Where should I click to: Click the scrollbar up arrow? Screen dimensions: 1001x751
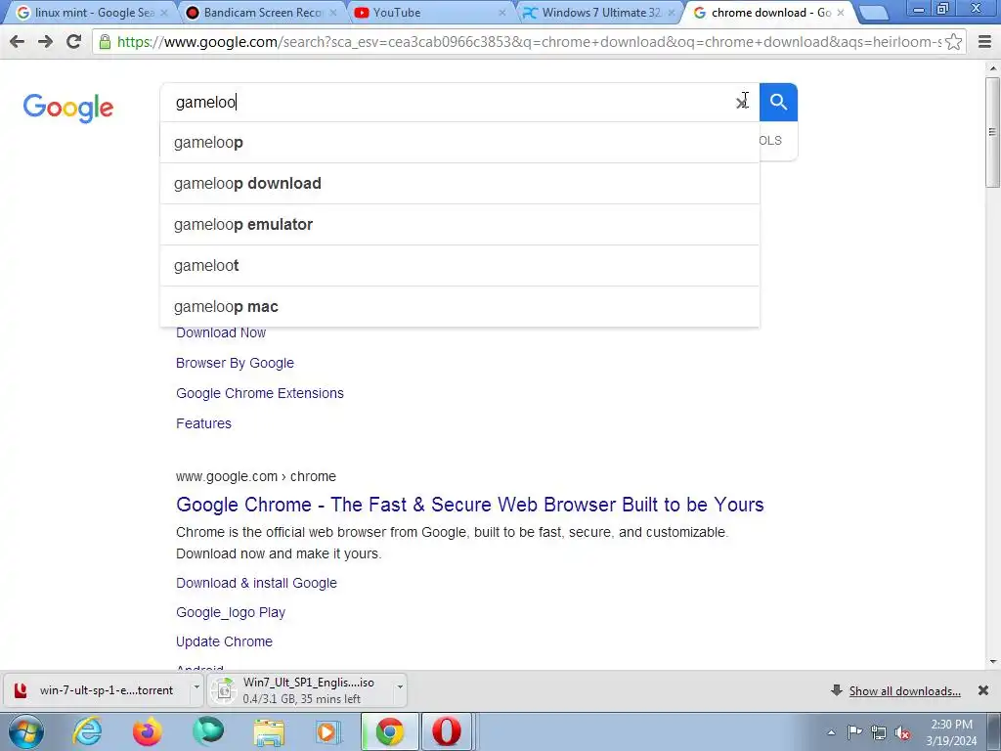pos(992,67)
